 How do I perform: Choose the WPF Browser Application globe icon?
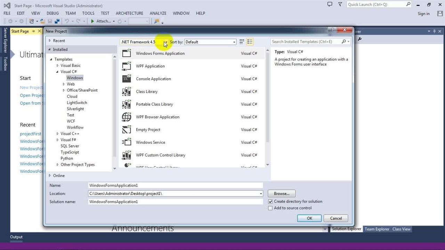[x=127, y=117]
